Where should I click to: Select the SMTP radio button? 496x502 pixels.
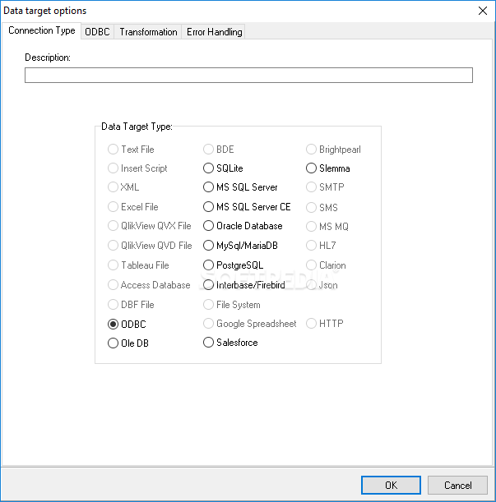311,187
